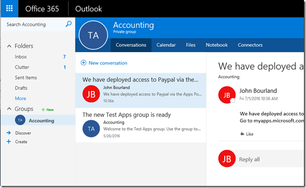Click the Accounting group TA avatar in header
The width and height of the screenshot is (306, 188).
click(93, 35)
